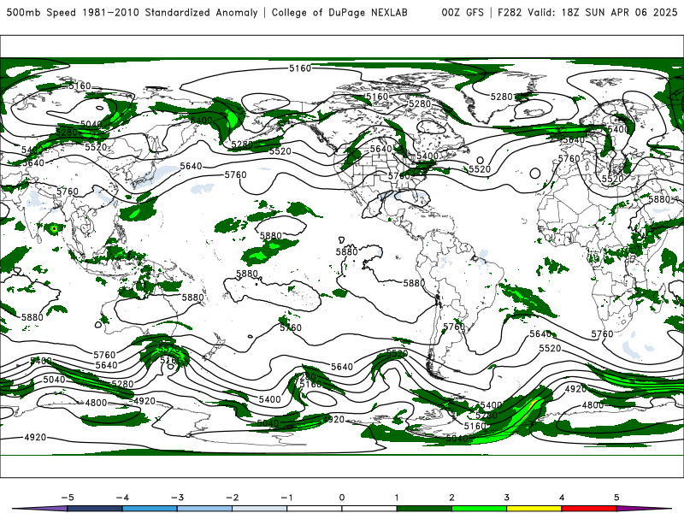The image size is (684, 513).
Task: Click the legend tick label "−2"
Action: click(232, 498)
